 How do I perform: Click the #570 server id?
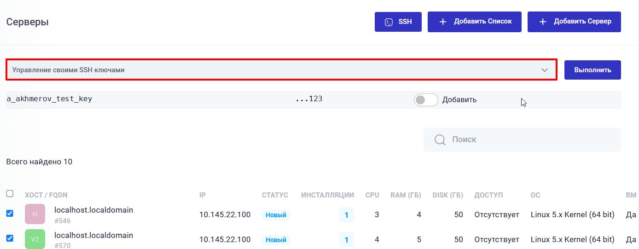[63, 246]
